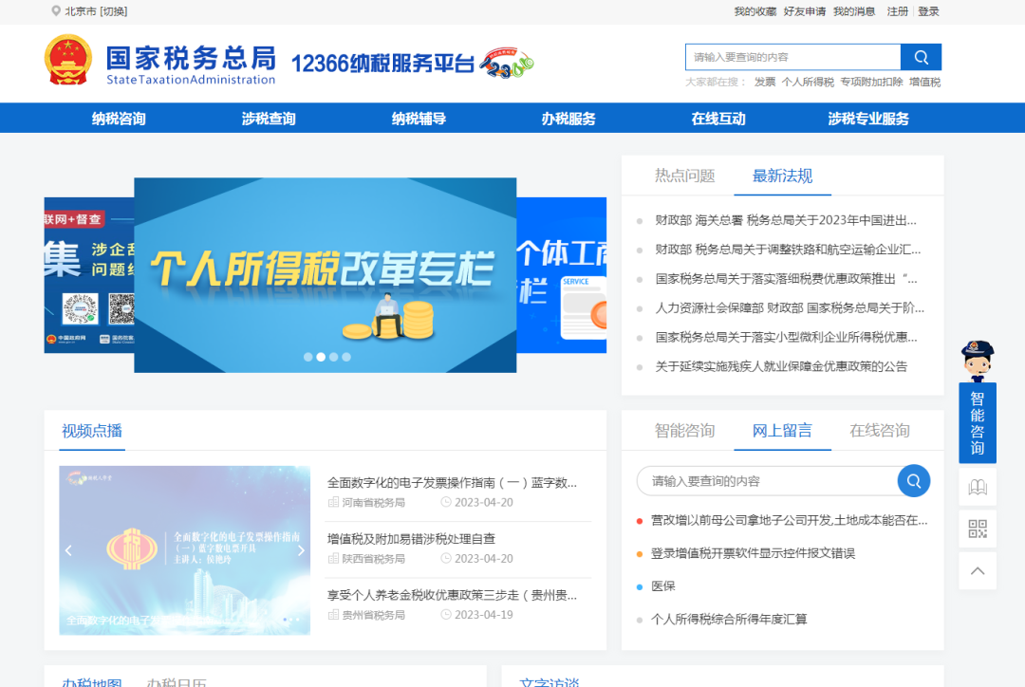Open 我的消息 link
This screenshot has width=1025, height=687.
(854, 11)
